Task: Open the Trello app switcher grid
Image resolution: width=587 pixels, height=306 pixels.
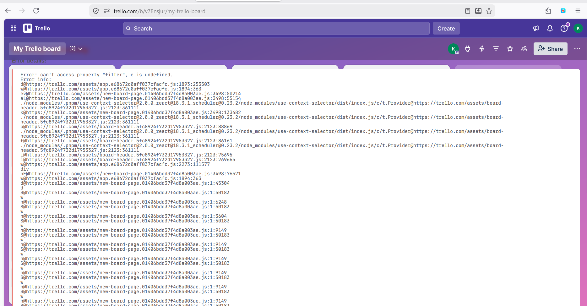Action: click(14, 28)
